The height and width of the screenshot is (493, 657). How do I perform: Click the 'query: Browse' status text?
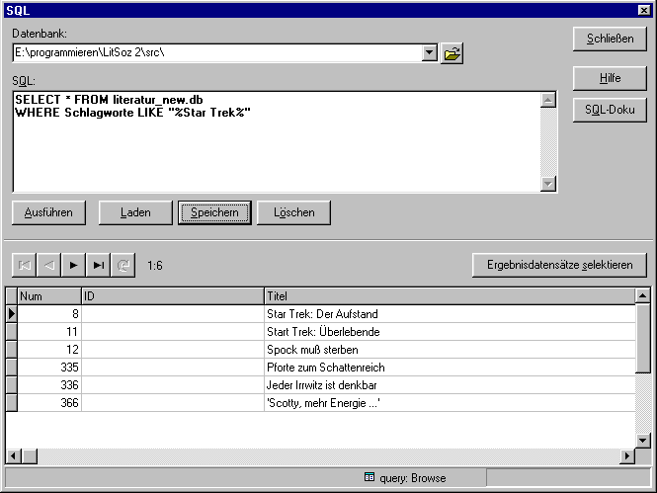pyautogui.click(x=412, y=478)
